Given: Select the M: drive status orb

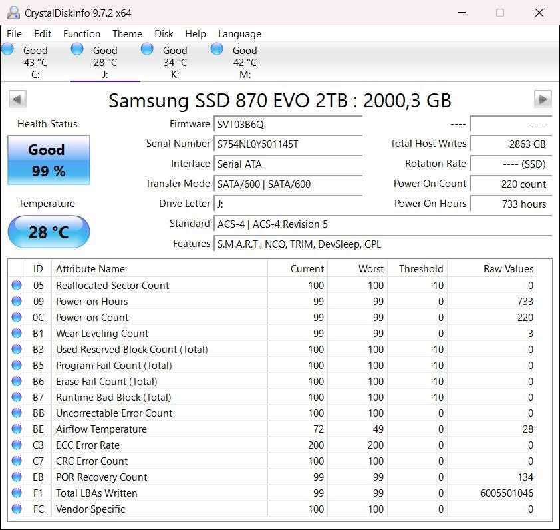Looking at the screenshot, I should (217, 49).
